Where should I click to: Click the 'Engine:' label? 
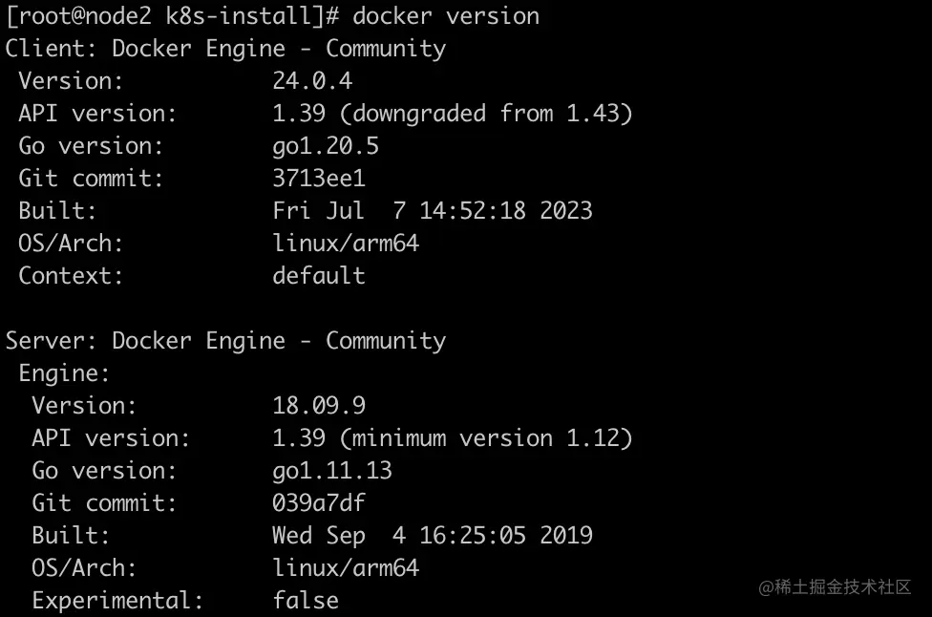[65, 373]
